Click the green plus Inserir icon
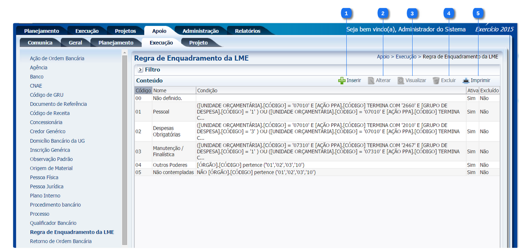Image resolution: width=529 pixels, height=250 pixels. pos(342,81)
